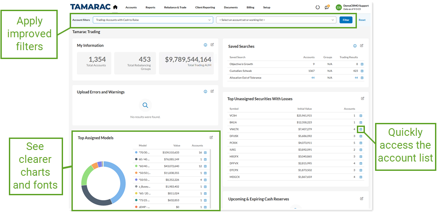Click the blue Filter button
This screenshot has width=439, height=213.
pyautogui.click(x=346, y=20)
